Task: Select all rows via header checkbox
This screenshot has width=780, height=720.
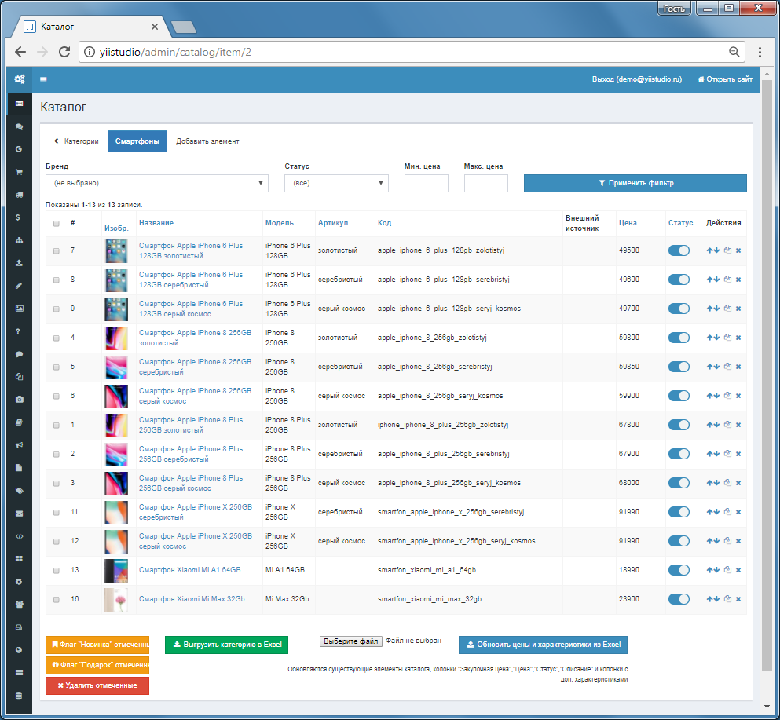Action: point(57,223)
